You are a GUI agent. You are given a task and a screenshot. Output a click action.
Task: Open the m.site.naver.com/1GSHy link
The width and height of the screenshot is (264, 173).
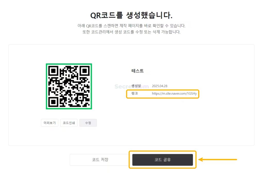(174, 94)
